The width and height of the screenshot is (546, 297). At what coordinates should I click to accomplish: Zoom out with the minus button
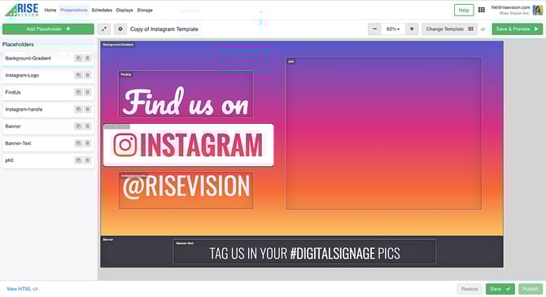374,29
